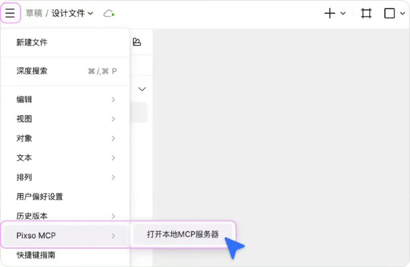
Task: Click chevron arrow on Pixso MCP row
Action: (113, 236)
